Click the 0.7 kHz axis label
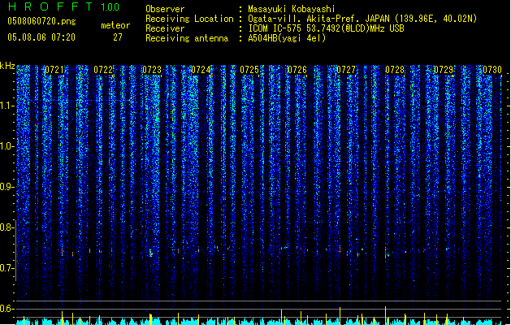 tap(6, 268)
